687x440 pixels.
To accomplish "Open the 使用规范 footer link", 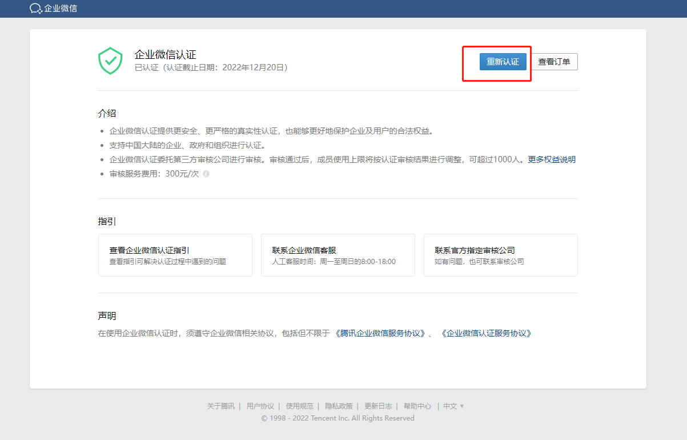I will 300,406.
